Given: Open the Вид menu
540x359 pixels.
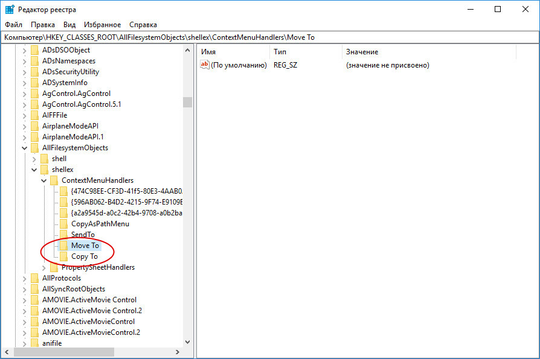Looking at the screenshot, I should click(x=69, y=25).
